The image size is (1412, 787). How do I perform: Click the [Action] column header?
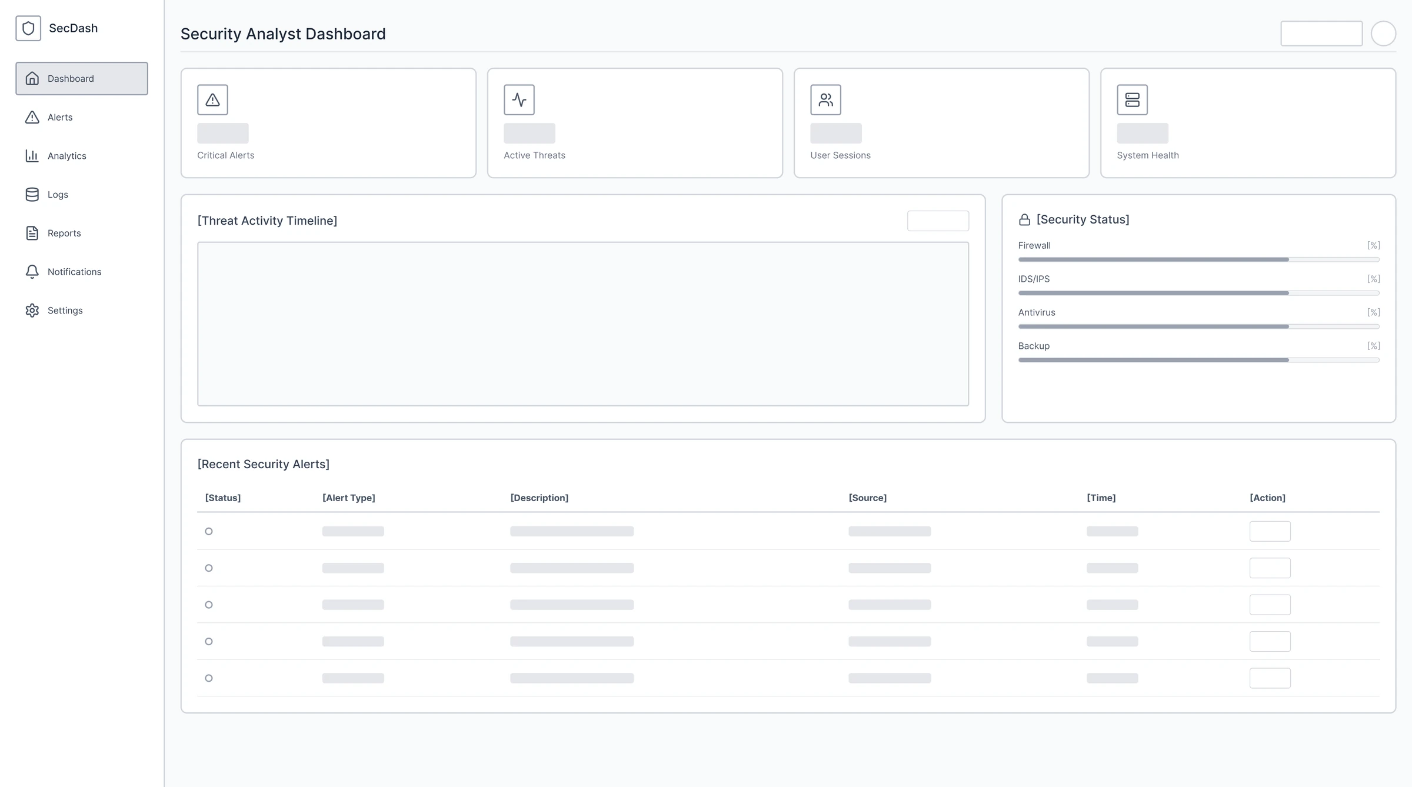coord(1268,498)
